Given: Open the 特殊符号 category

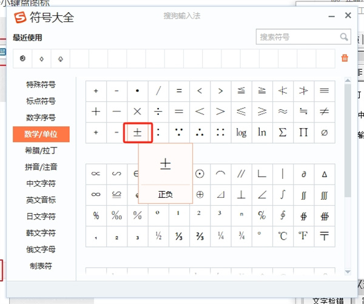Looking at the screenshot, I should point(41,84).
